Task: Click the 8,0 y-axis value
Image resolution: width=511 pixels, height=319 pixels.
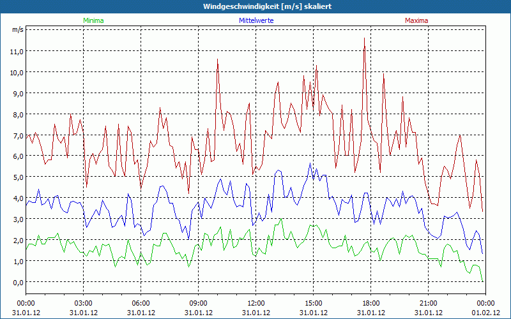Action: (18, 115)
